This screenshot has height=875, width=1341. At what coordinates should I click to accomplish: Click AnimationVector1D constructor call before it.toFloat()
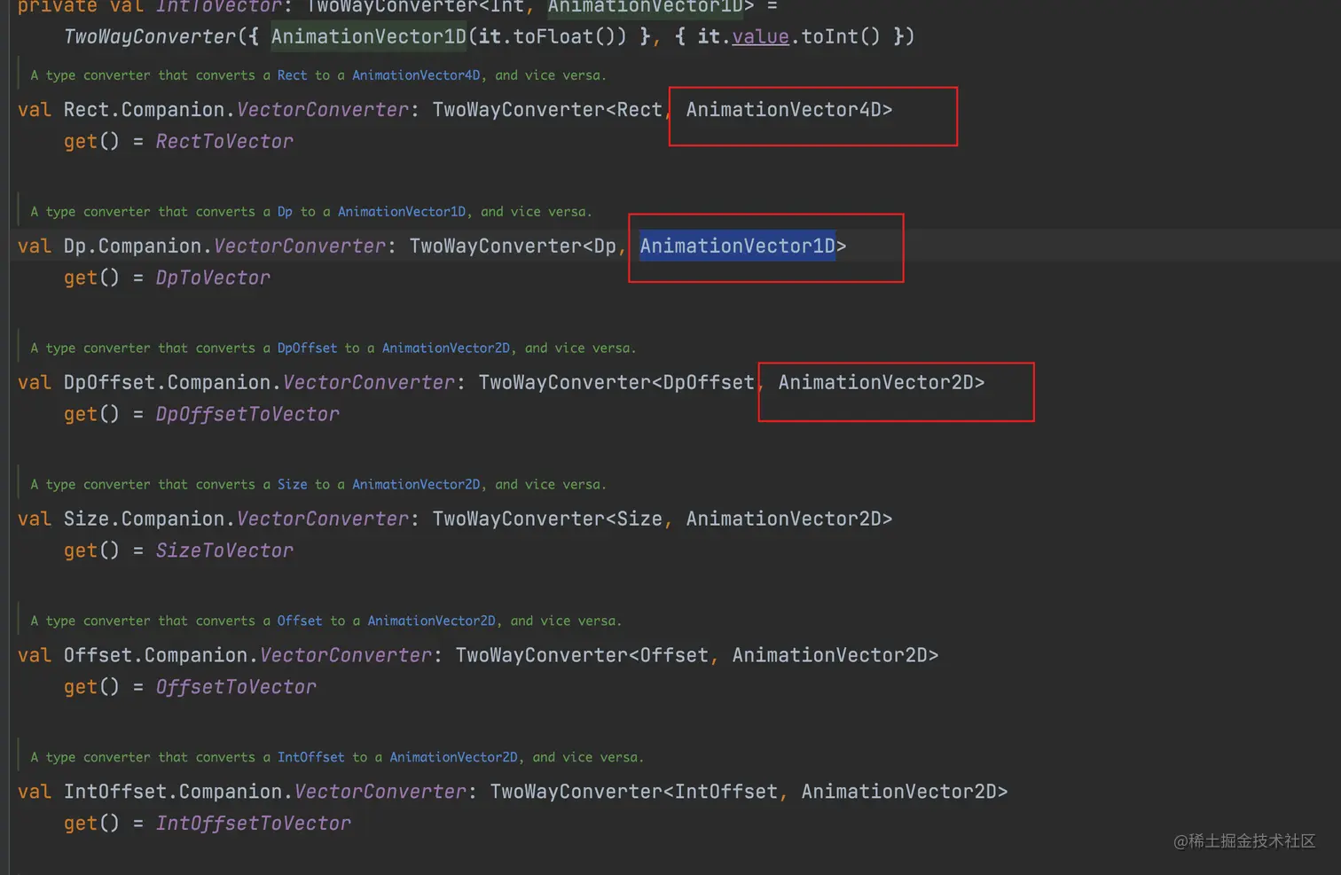click(x=369, y=37)
